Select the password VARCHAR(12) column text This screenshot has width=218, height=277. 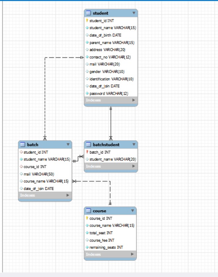(x=109, y=93)
